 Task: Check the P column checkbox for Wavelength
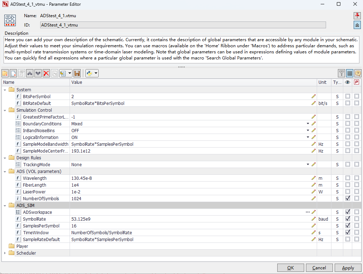pos(357,178)
